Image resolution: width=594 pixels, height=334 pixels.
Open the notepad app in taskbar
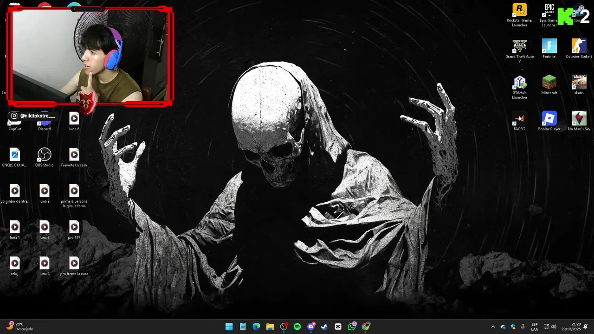pyautogui.click(x=243, y=327)
